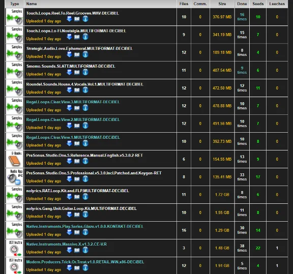This screenshot has width=293, height=274.
Task: Click book icon for Strategic.Audio.Love.Ephemeral row
Action: coord(77,54)
